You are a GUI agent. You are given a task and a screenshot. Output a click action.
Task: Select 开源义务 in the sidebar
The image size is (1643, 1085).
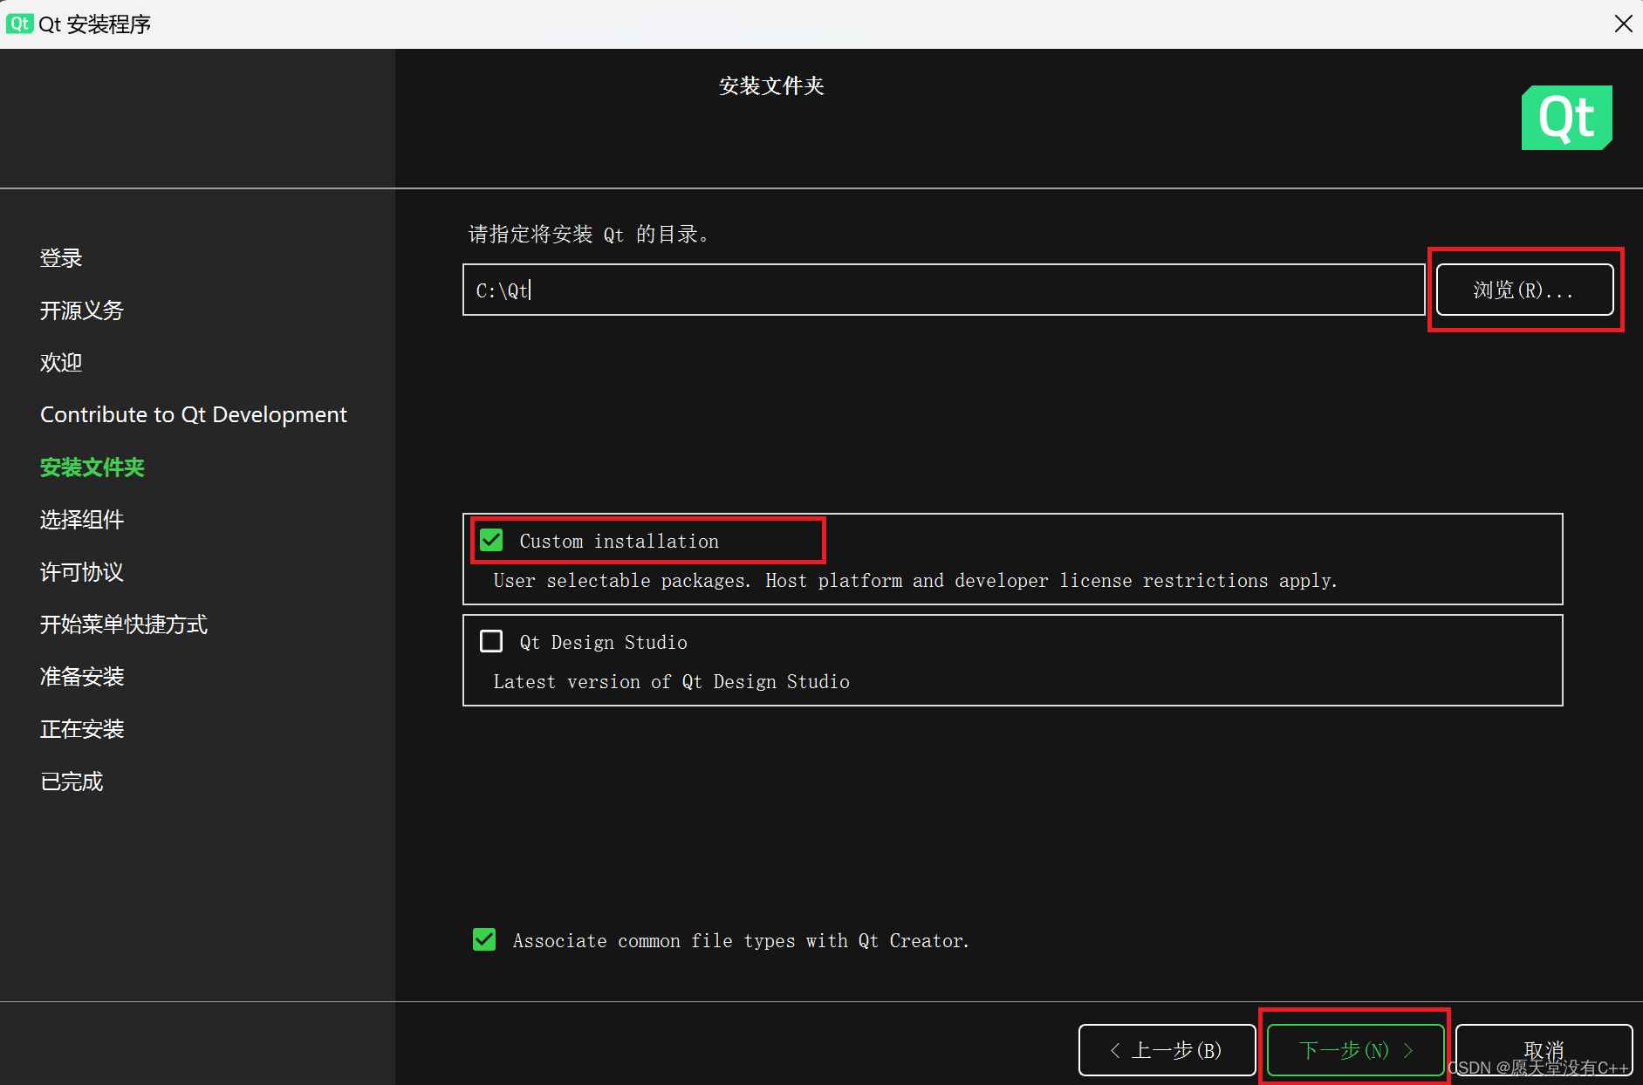(x=81, y=310)
